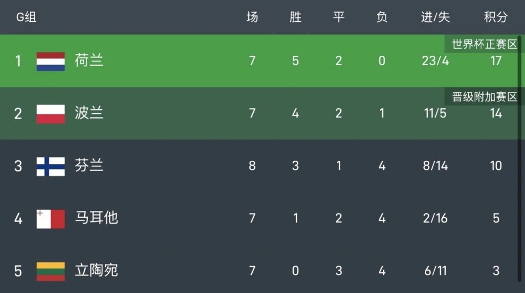Screen dimensions: 525x293
Task: Click the Netherlands flag icon
Action: 50,61
